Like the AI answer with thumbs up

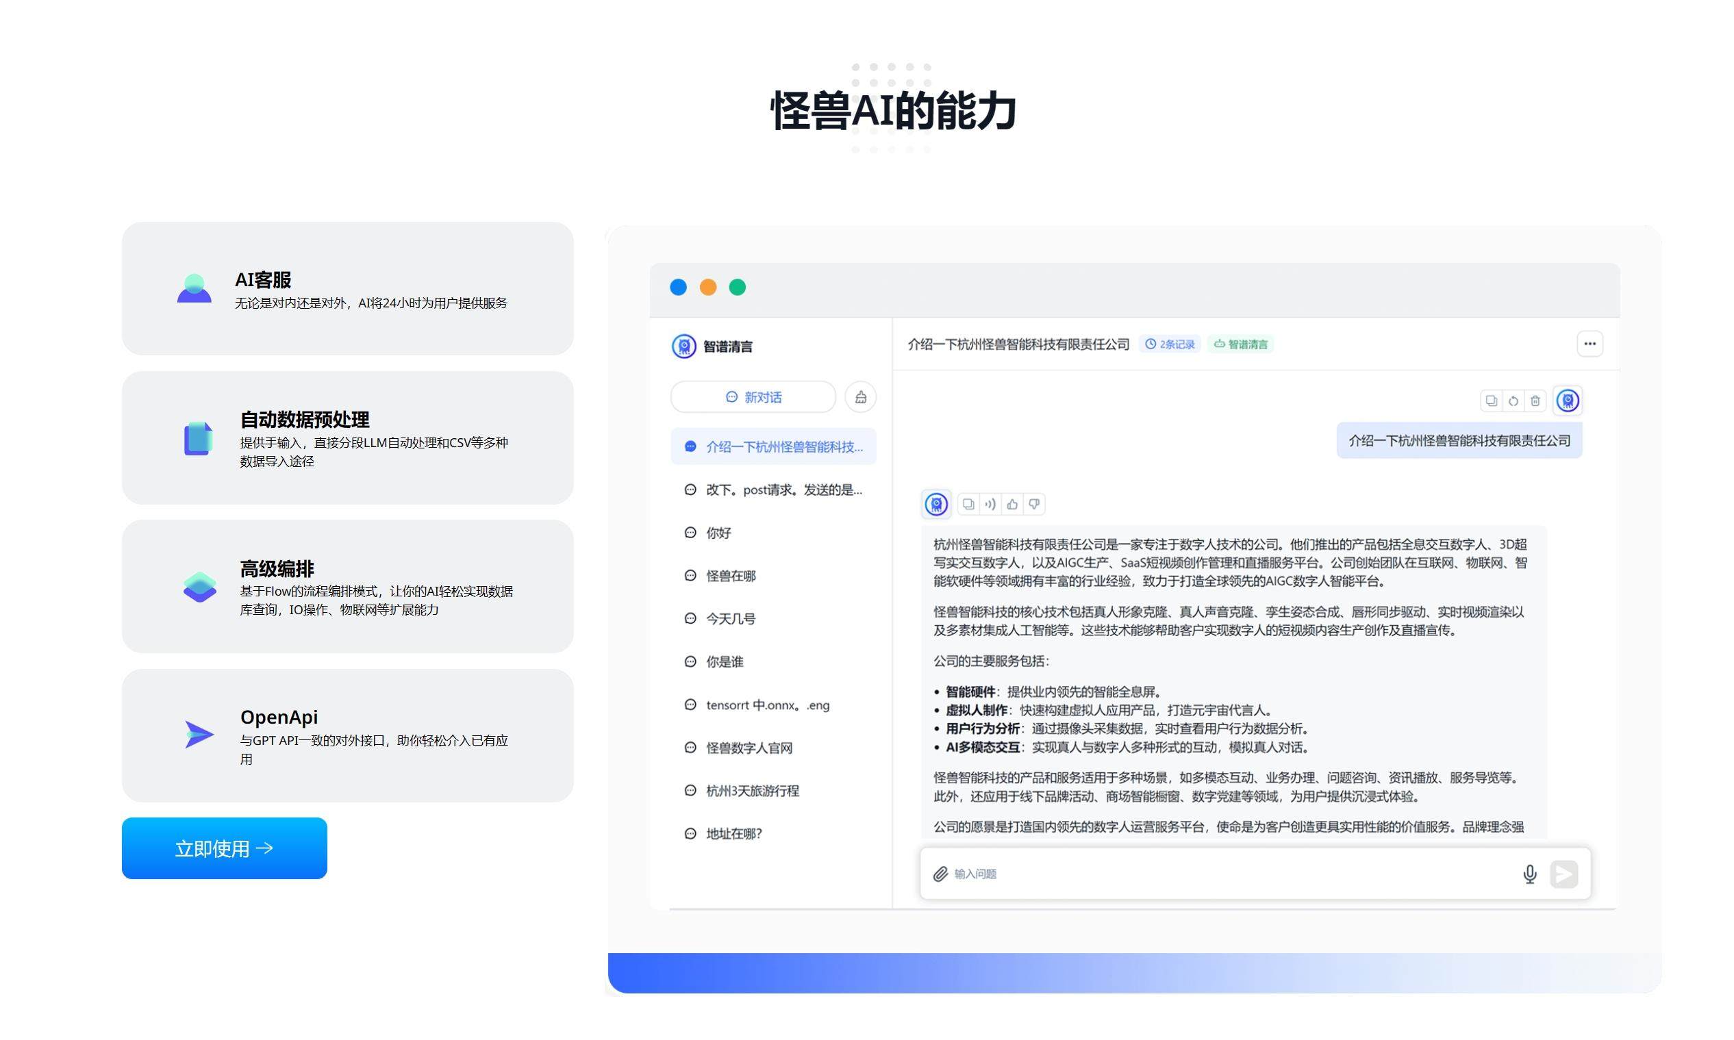click(x=1012, y=504)
